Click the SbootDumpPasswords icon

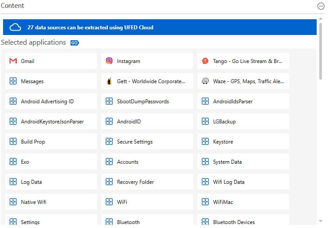tap(109, 101)
